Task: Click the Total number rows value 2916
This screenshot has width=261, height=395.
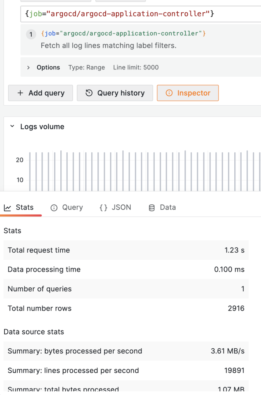Action: pyautogui.click(x=236, y=308)
